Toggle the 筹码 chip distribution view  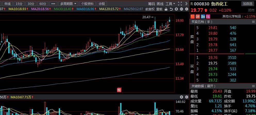coord(151,4)
